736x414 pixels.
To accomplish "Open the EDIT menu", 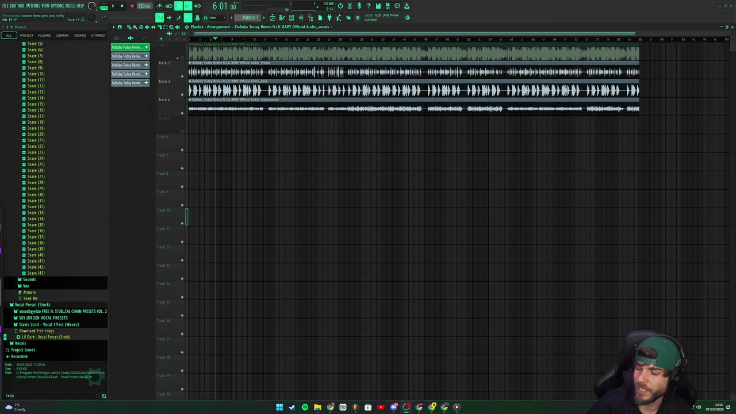I will (13, 6).
